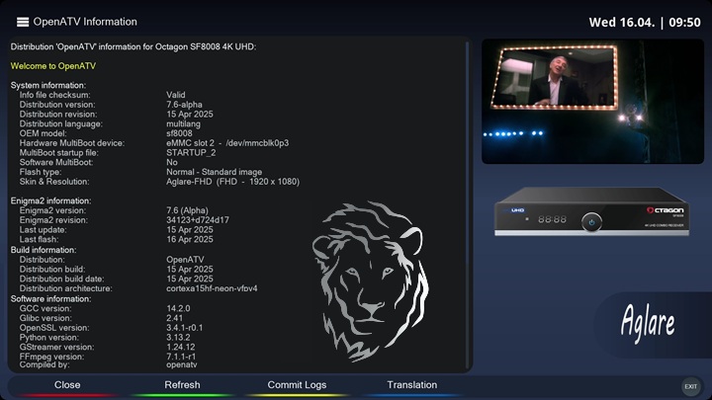The image size is (712, 400).
Task: Click the '3.4.1-r0.1' OpenSSL version value
Action: 185,328
